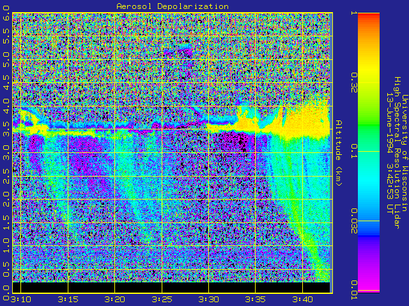Image resolution: width=409 pixels, height=306 pixels.
Task: Click the 3:10 time axis label
Action: (20, 300)
